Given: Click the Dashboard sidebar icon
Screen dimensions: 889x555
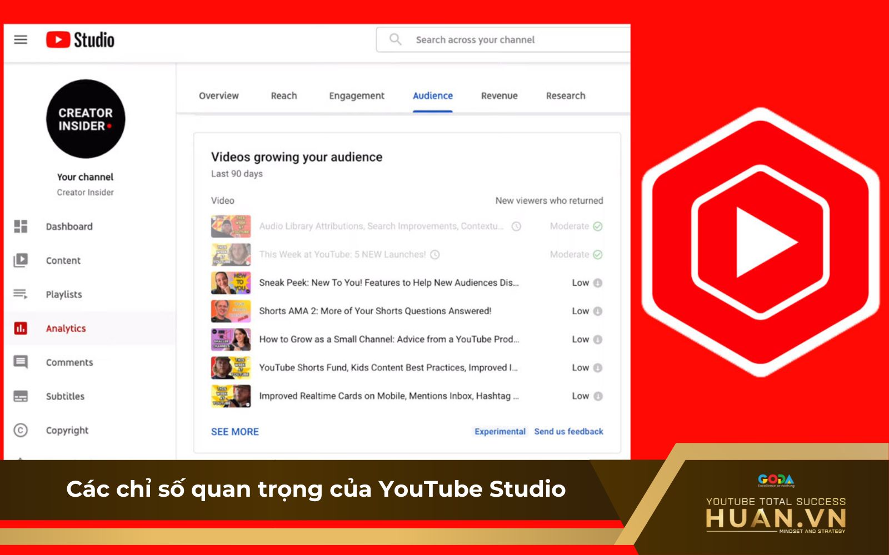Looking at the screenshot, I should coord(21,226).
